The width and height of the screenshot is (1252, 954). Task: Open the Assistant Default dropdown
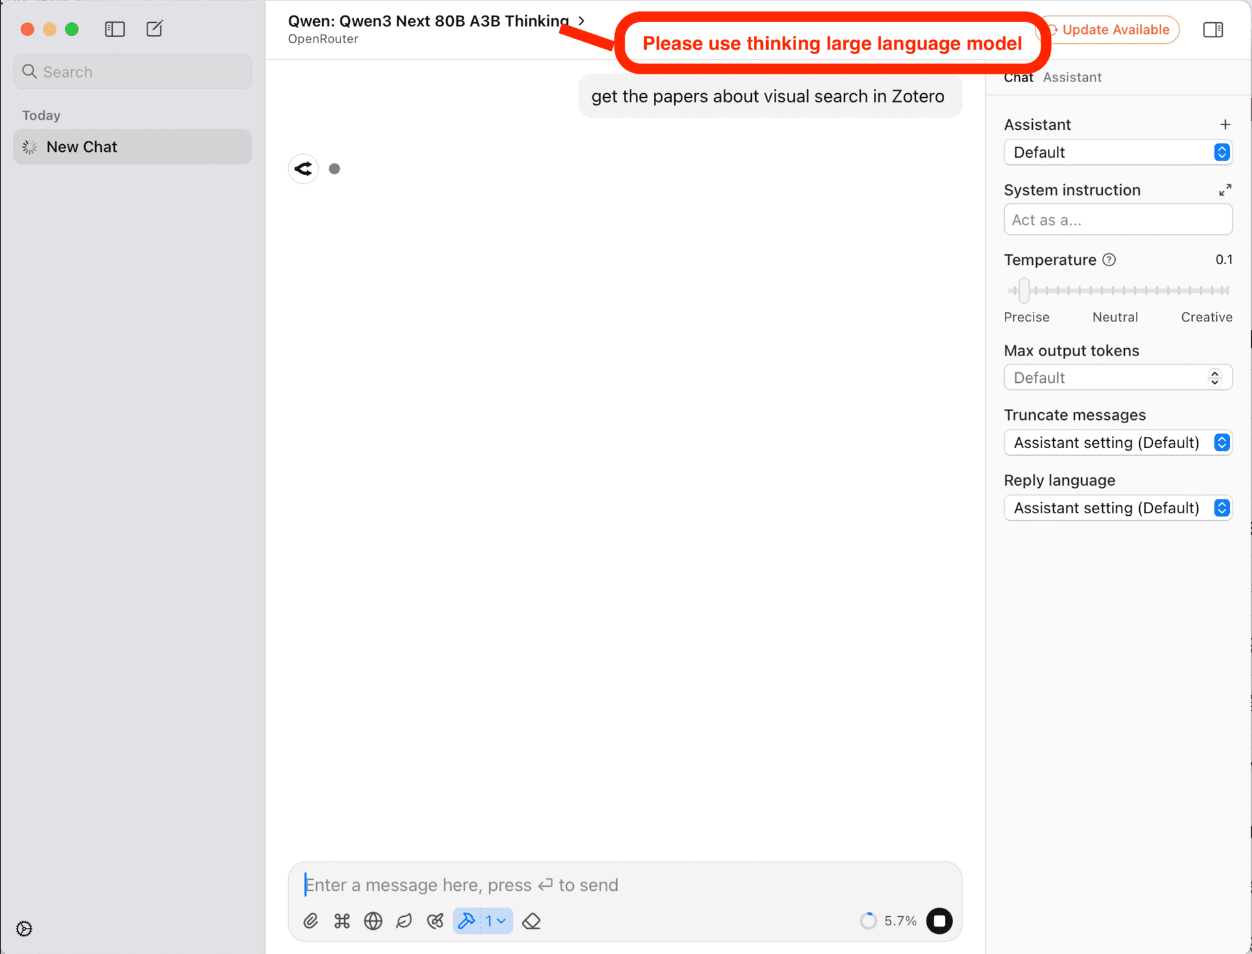(x=1118, y=153)
